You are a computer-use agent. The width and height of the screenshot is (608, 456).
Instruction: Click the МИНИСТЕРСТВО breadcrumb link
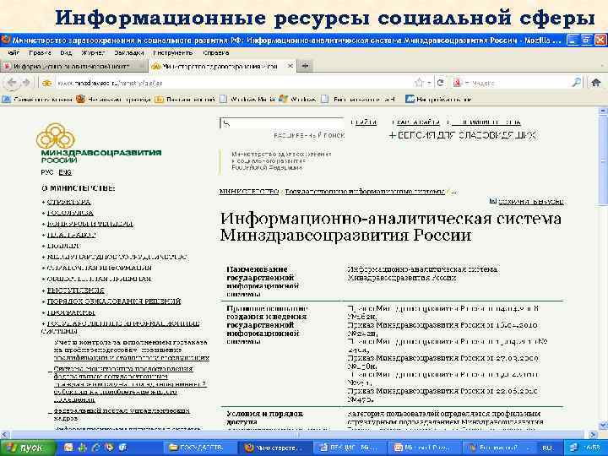tap(249, 192)
